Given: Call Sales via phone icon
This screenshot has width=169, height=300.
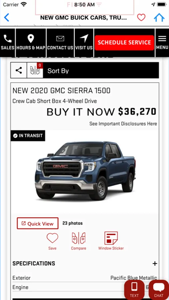Looking at the screenshot, I should coord(7,42).
